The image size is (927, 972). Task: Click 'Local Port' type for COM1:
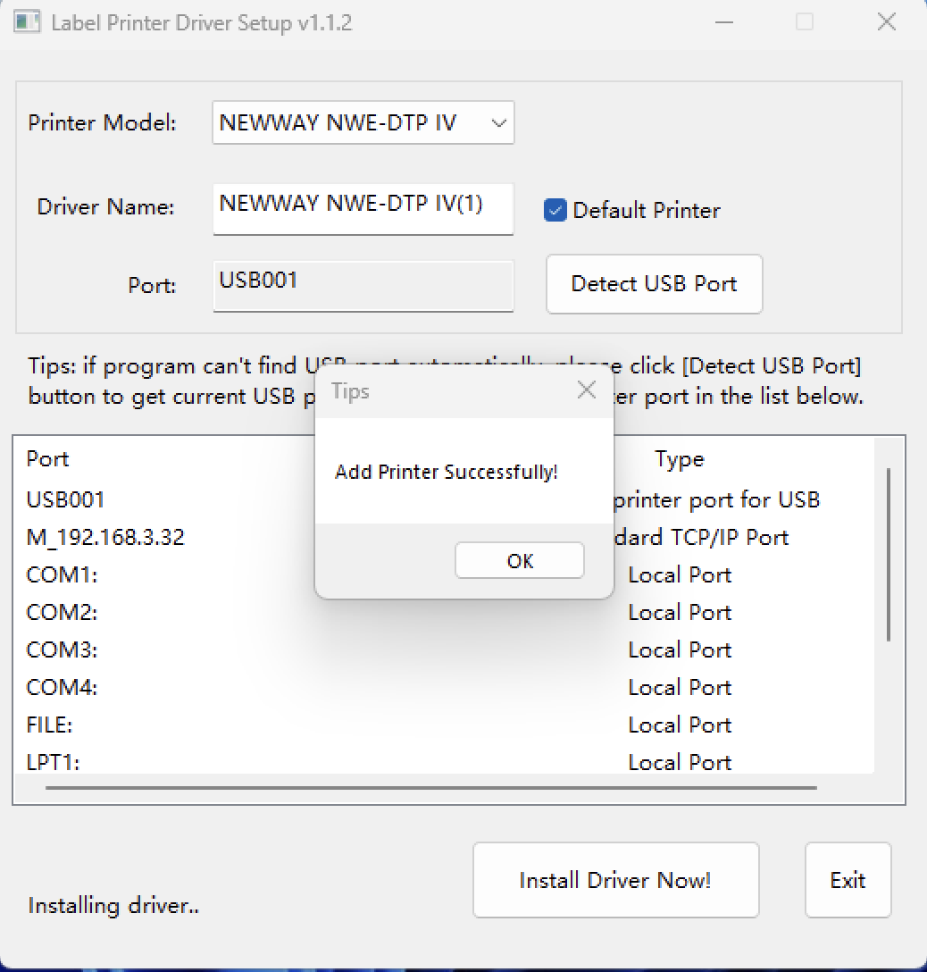tap(680, 574)
